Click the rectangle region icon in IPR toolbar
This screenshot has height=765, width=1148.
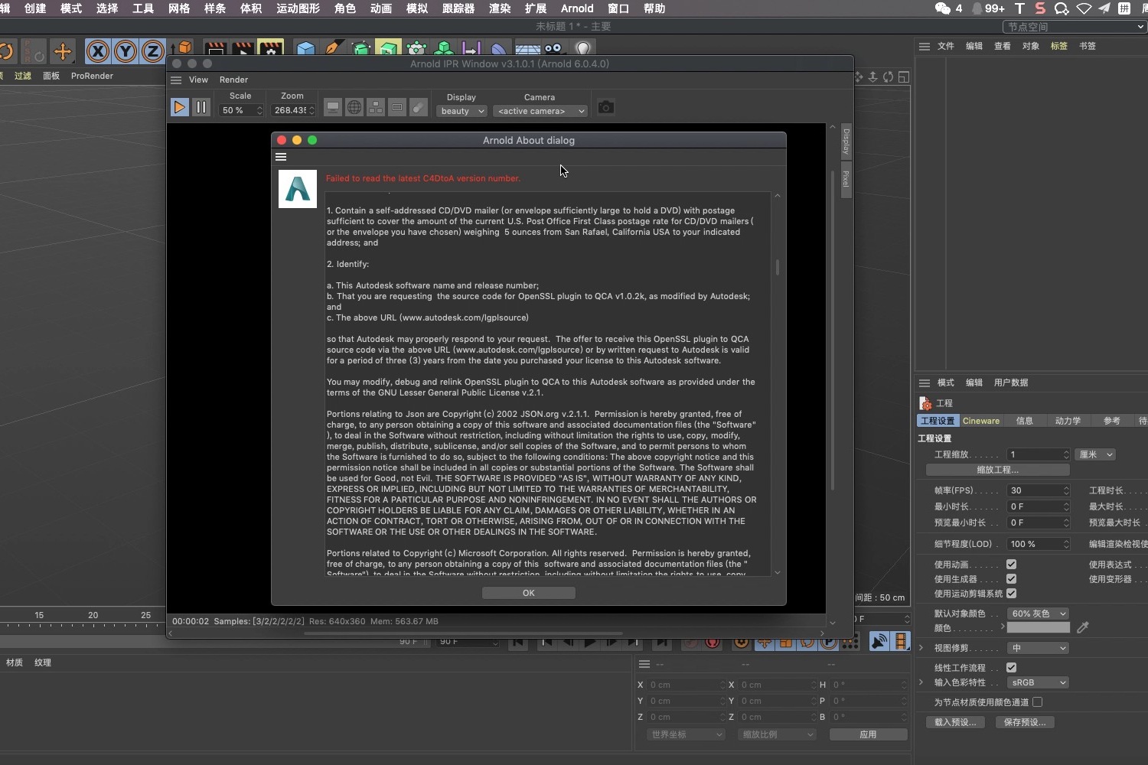[x=397, y=108]
